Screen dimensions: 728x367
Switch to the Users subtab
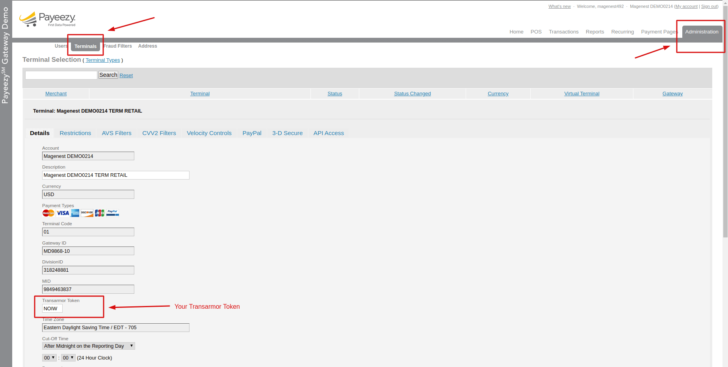coord(61,46)
